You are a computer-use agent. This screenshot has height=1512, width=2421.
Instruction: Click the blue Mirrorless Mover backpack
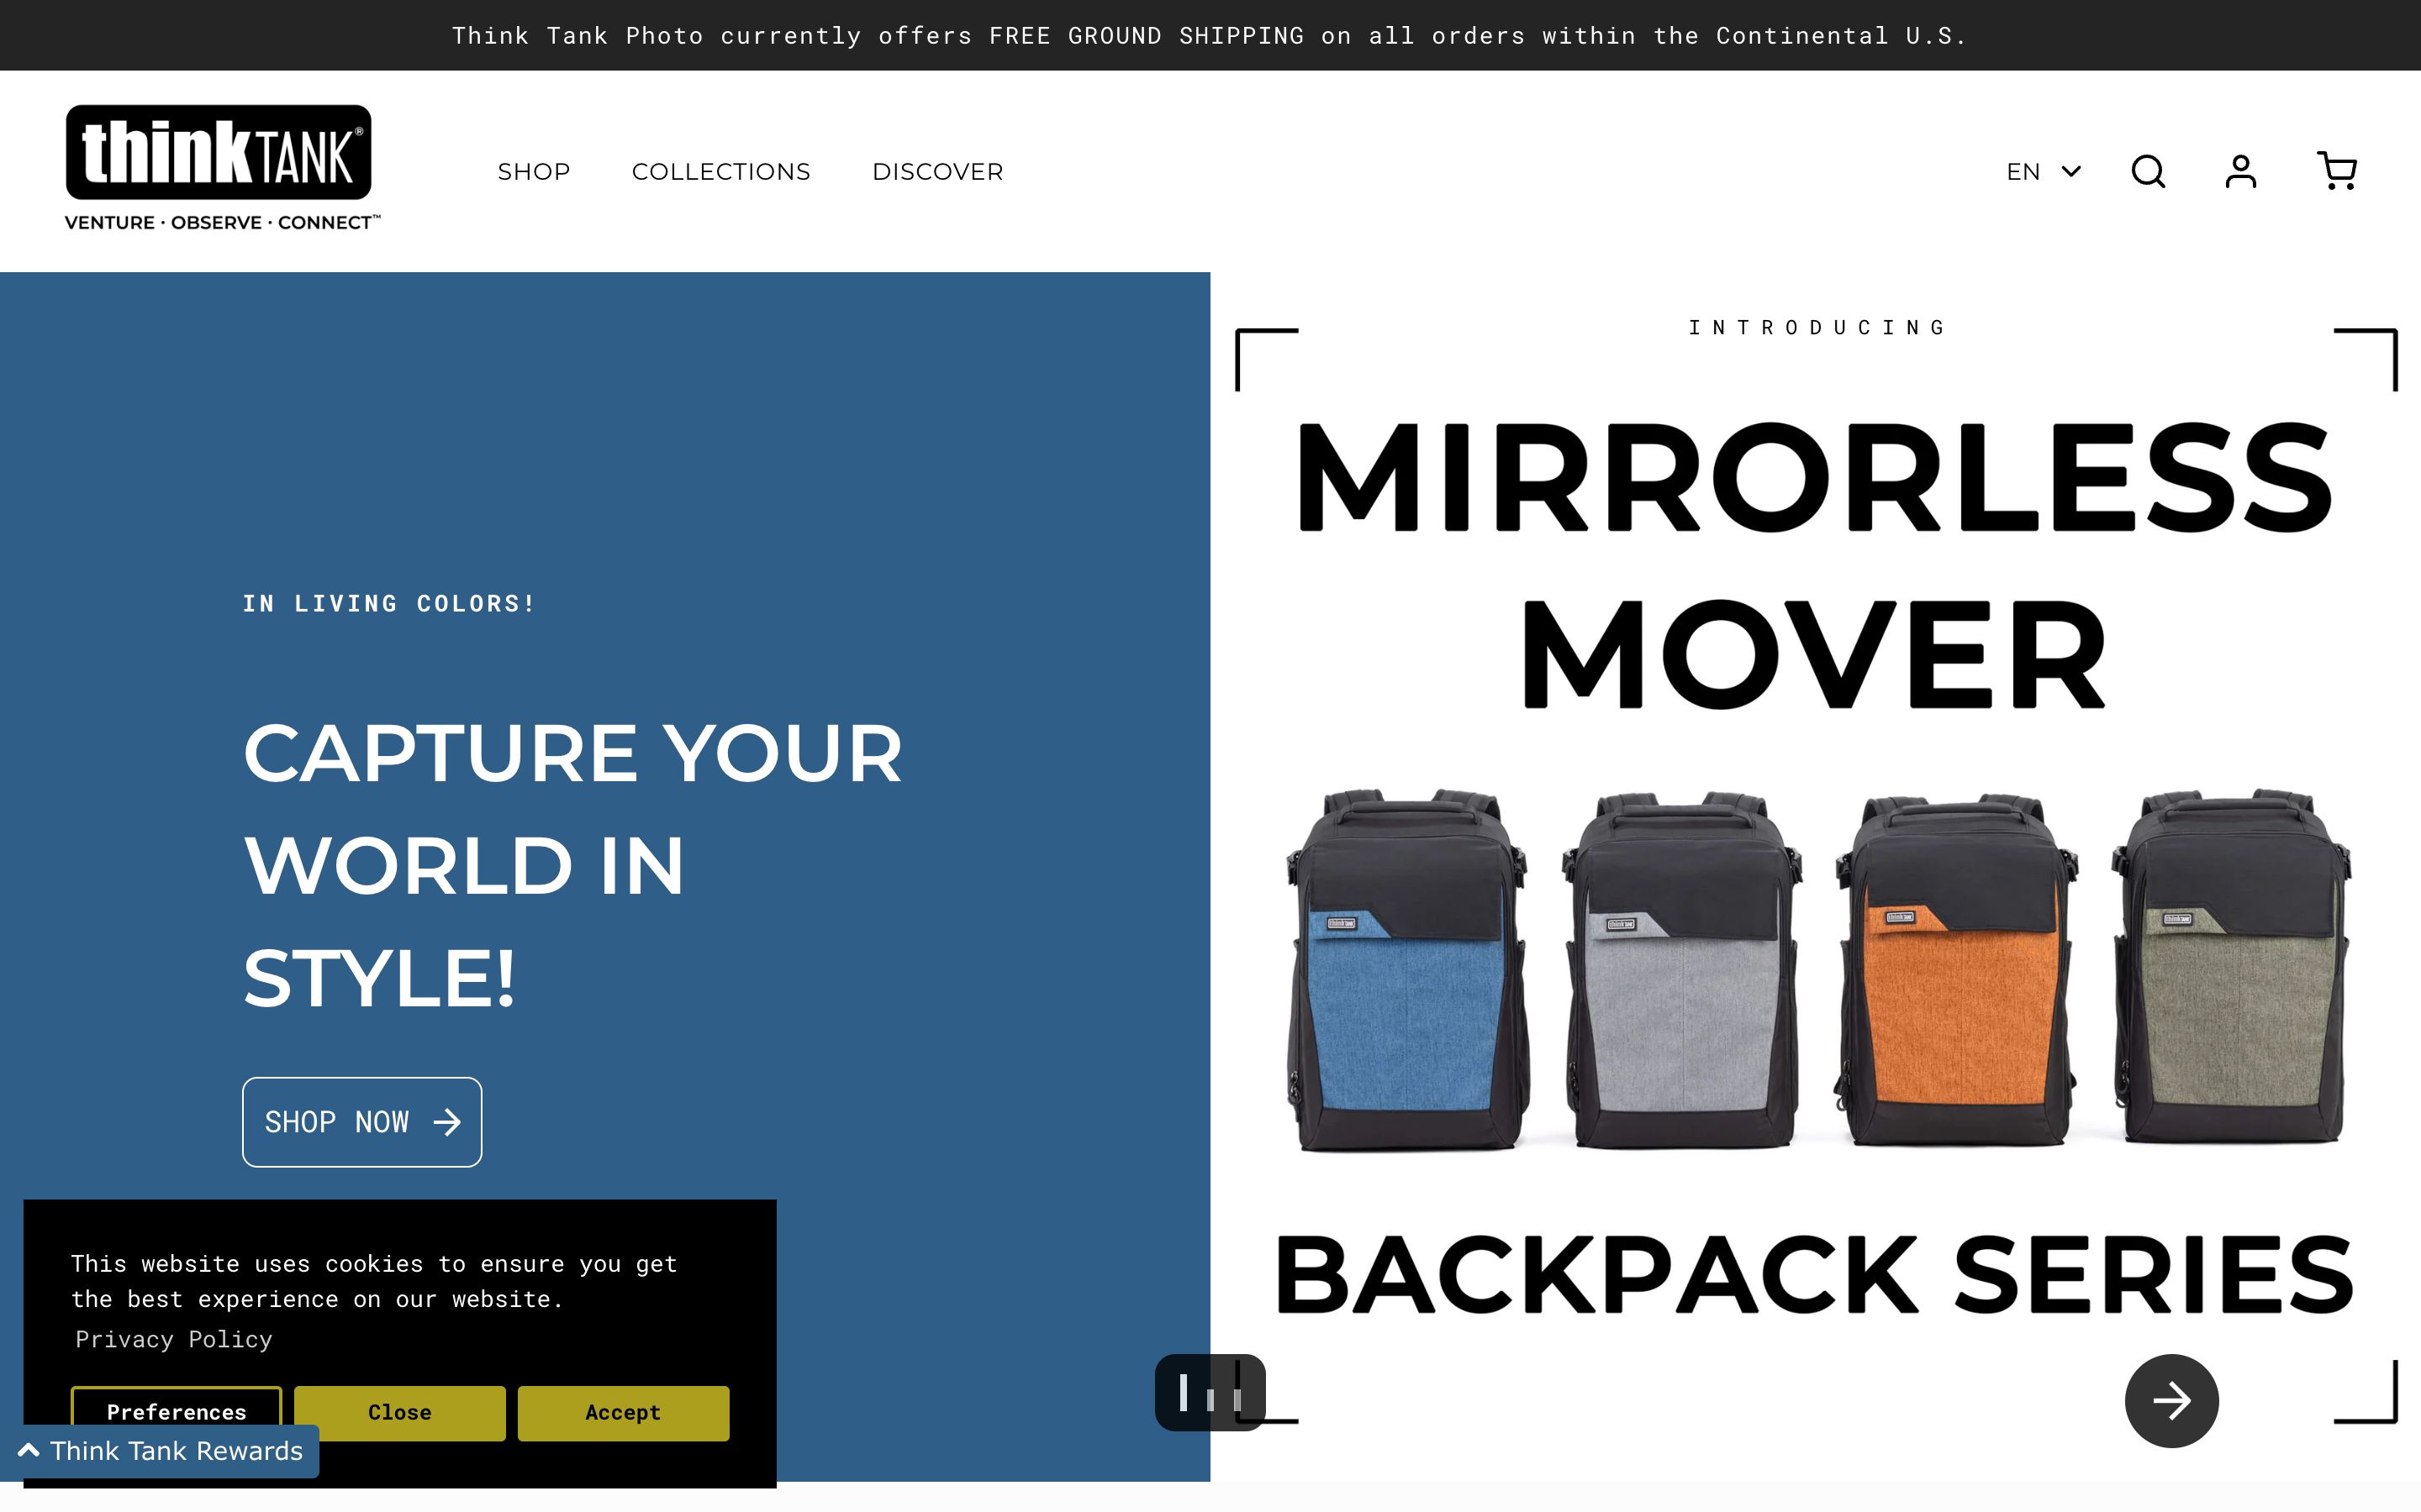1407,969
